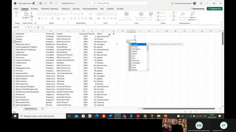Click the Windows taskbar search field

coord(42,116)
